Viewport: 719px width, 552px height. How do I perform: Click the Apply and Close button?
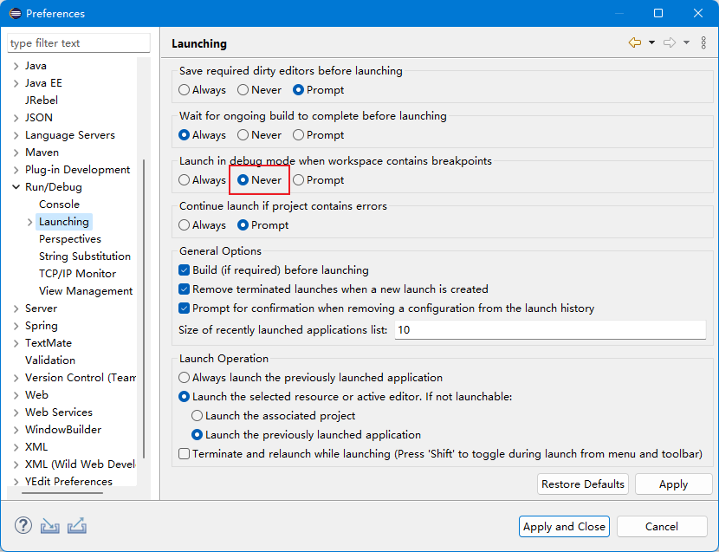[x=564, y=527]
